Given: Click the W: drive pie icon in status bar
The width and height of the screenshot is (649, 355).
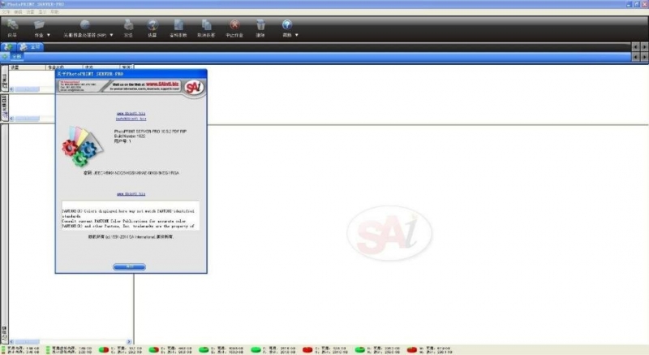Looking at the screenshot, I should (x=412, y=350).
